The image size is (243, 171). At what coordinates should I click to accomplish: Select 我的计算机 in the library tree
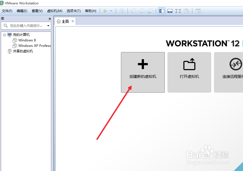tap(21, 35)
